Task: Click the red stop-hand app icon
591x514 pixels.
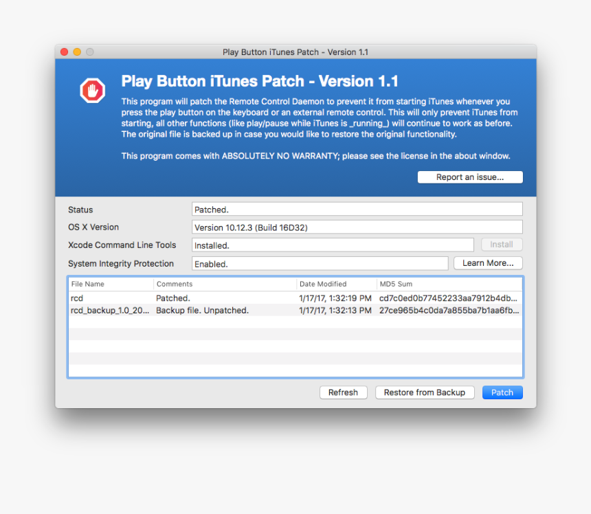Action: click(92, 91)
